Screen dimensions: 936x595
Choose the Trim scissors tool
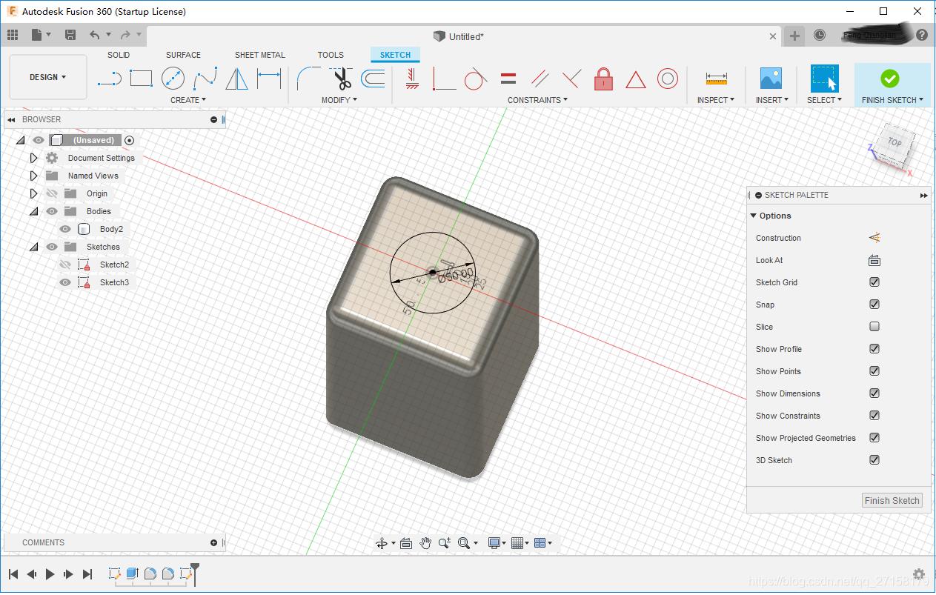342,79
